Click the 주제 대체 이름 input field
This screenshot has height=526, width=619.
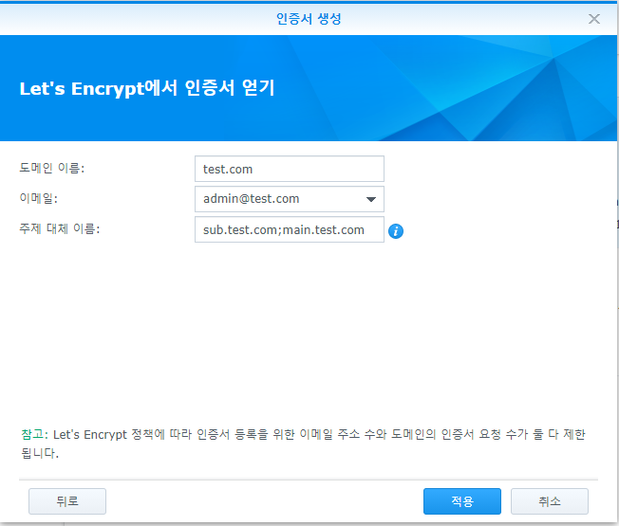(x=290, y=229)
